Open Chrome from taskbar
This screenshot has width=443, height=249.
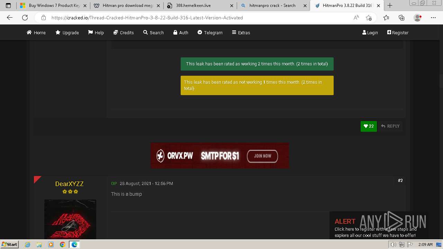(62, 245)
